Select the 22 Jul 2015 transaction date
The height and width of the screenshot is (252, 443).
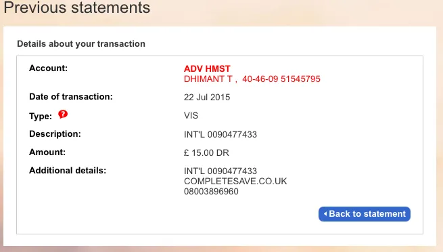(207, 98)
